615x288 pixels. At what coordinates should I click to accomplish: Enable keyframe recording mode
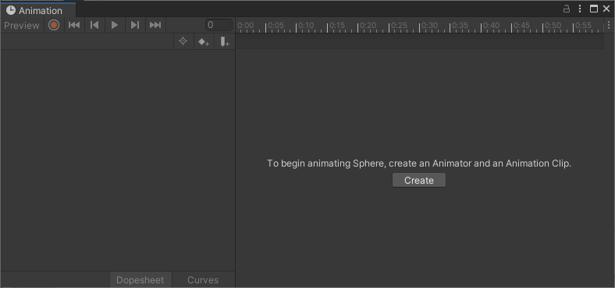pos(54,26)
